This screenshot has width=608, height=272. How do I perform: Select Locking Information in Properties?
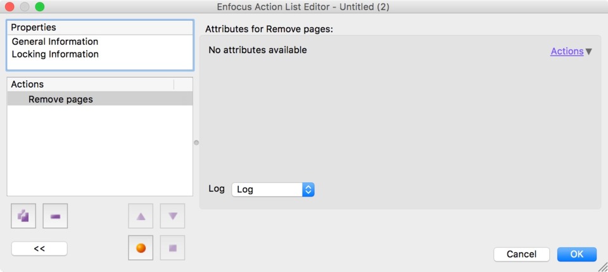[55, 54]
